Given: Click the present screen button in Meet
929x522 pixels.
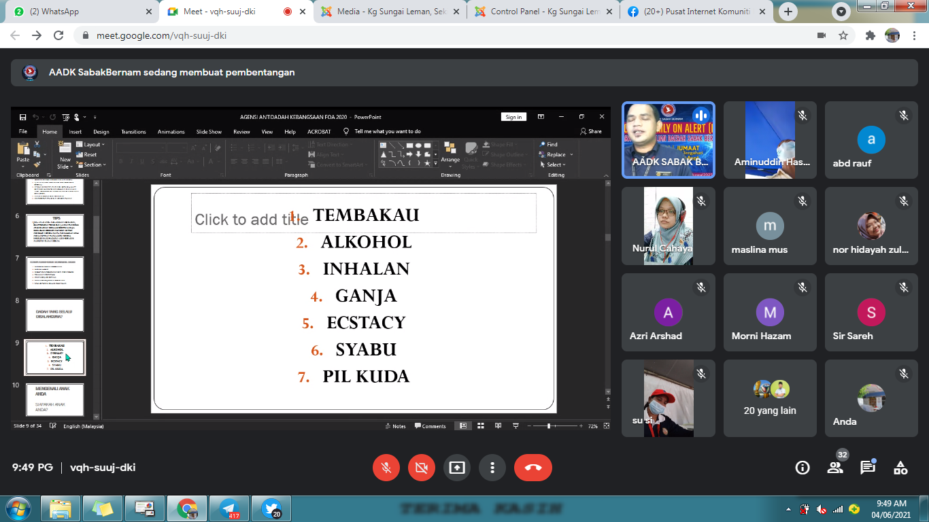Looking at the screenshot, I should coord(457,468).
